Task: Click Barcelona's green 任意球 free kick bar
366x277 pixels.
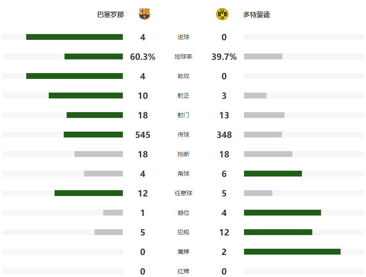Action: click(x=89, y=193)
